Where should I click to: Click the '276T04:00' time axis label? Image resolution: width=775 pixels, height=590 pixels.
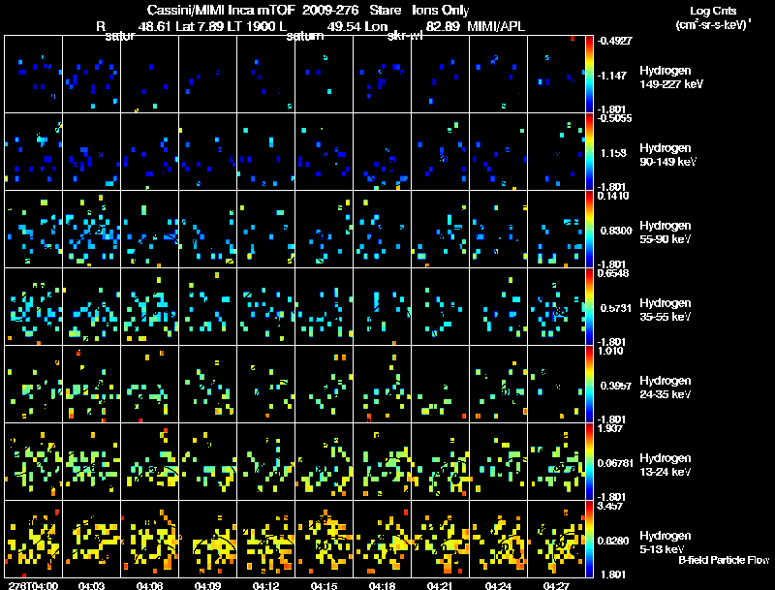pyautogui.click(x=33, y=585)
